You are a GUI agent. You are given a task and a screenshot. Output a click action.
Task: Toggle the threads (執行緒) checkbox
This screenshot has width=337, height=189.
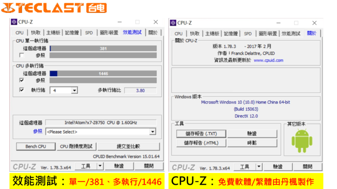tap(22, 90)
